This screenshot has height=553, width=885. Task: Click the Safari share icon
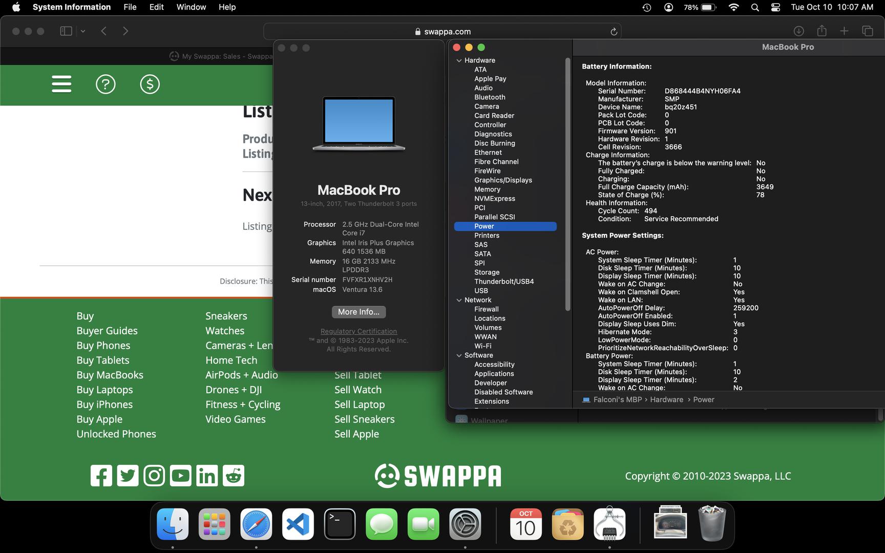[x=821, y=31]
